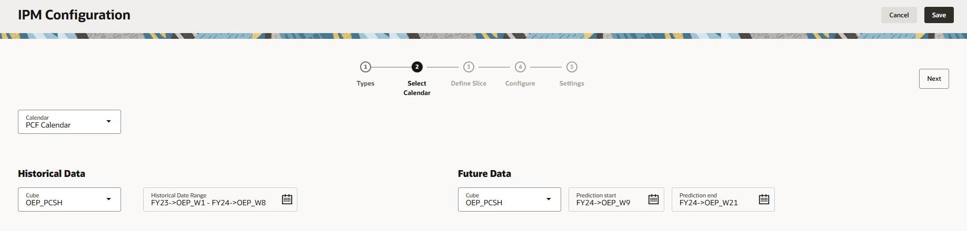Open the Prediction start calendar icon
967x231 pixels.
pyautogui.click(x=653, y=199)
